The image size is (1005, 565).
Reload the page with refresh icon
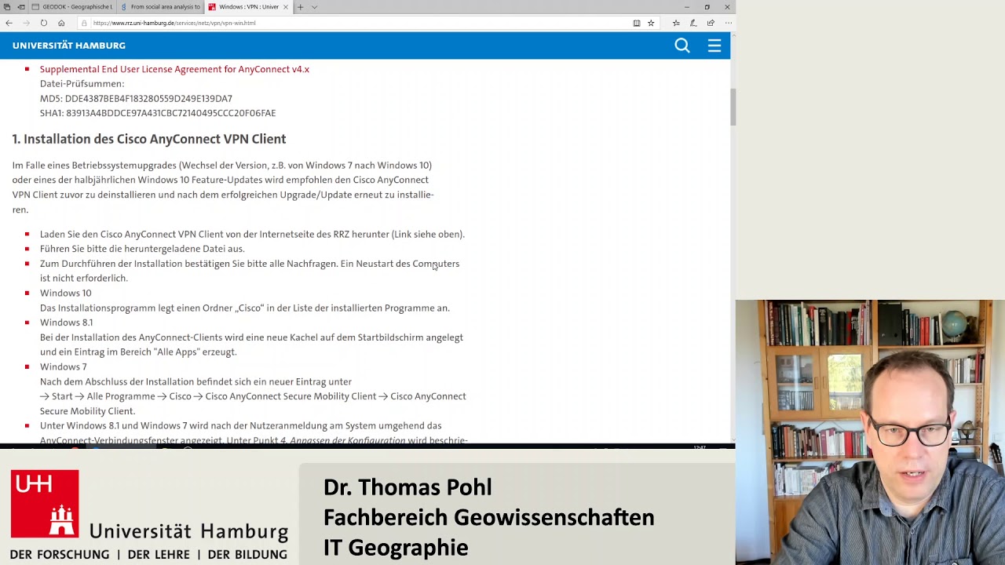[x=43, y=23]
